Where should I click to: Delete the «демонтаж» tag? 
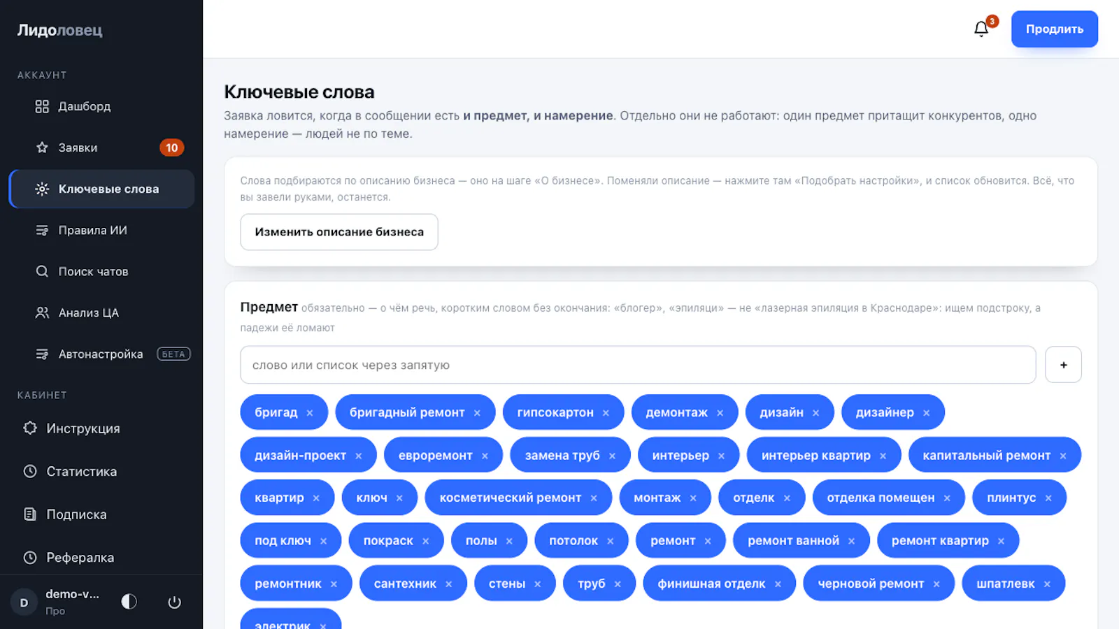pyautogui.click(x=720, y=413)
